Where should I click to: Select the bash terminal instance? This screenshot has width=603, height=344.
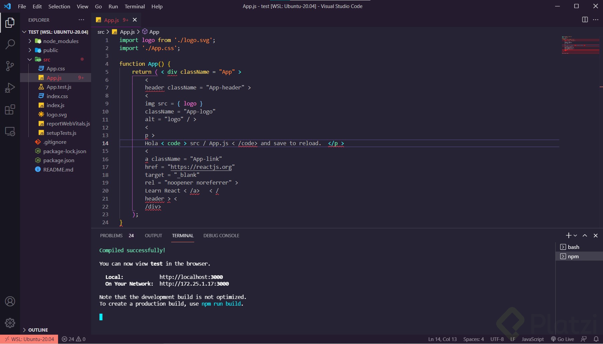pos(579,247)
